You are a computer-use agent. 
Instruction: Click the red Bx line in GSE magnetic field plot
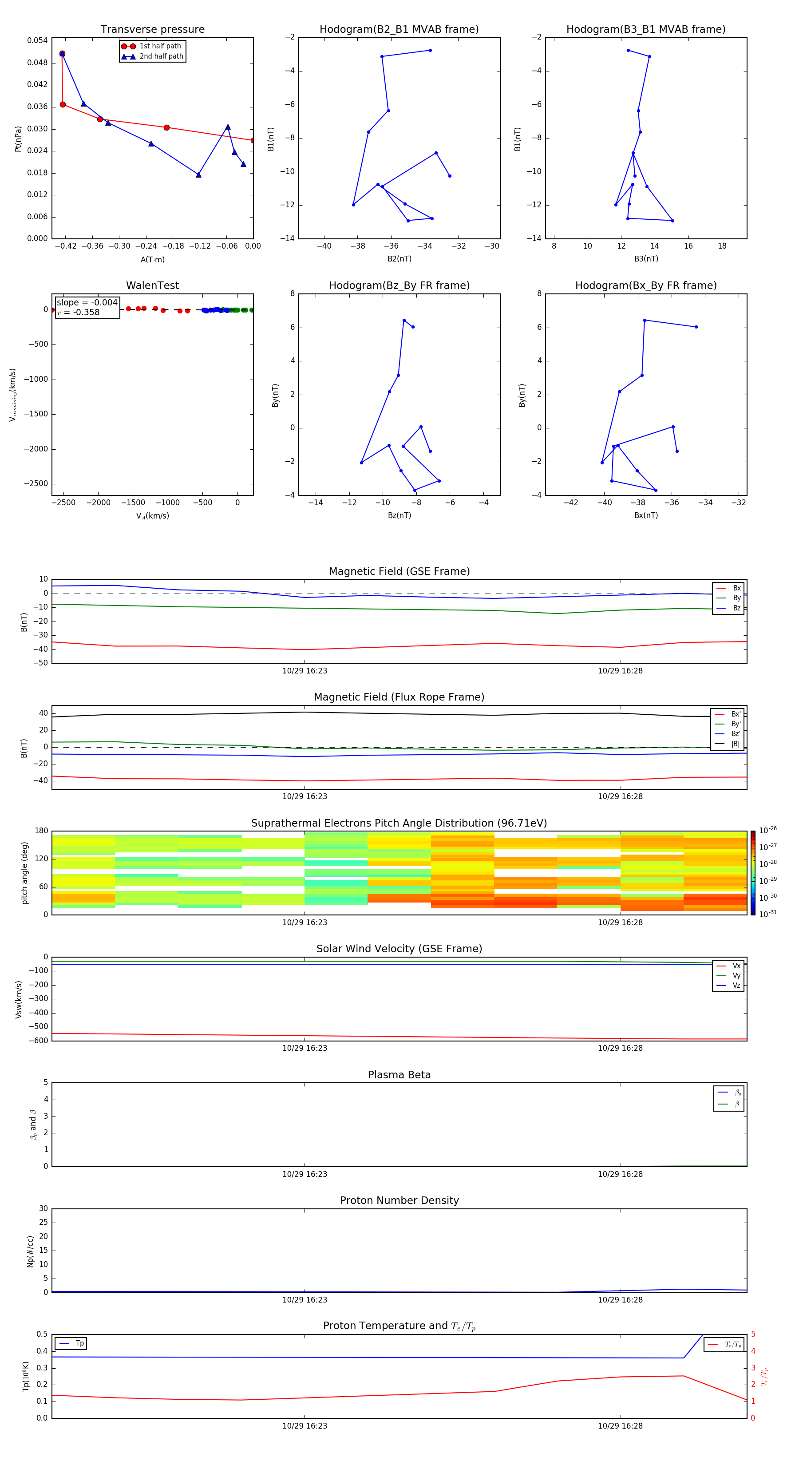399,646
